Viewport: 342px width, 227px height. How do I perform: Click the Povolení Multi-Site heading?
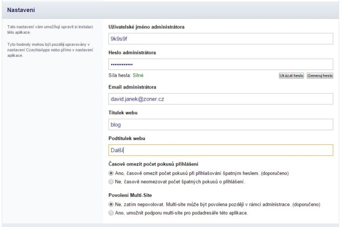[x=130, y=195]
